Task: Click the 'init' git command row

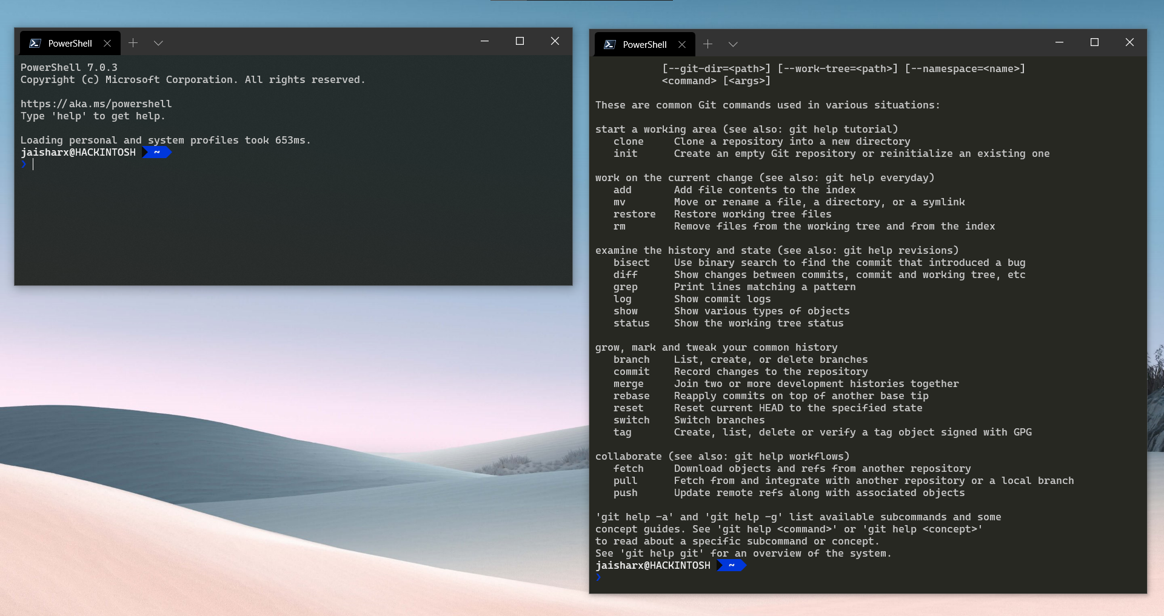Action: (832, 154)
